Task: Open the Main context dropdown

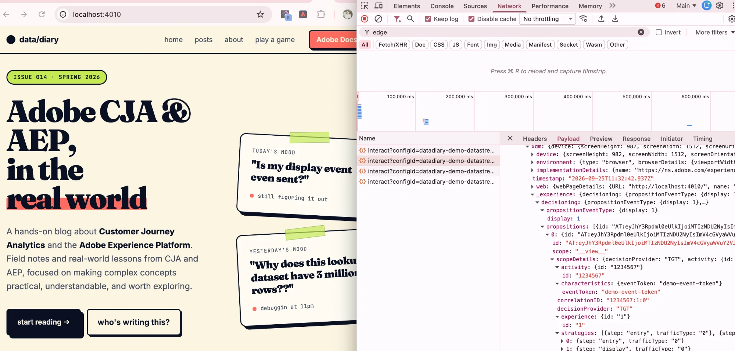Action: (686, 6)
